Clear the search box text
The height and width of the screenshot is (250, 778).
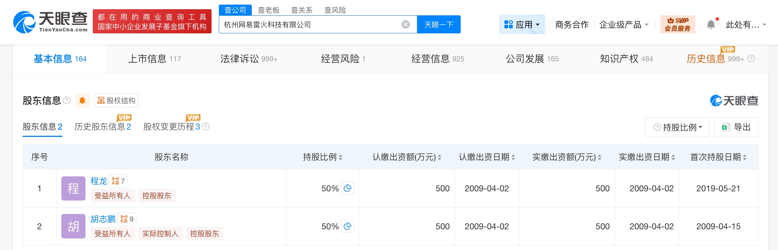coord(405,25)
